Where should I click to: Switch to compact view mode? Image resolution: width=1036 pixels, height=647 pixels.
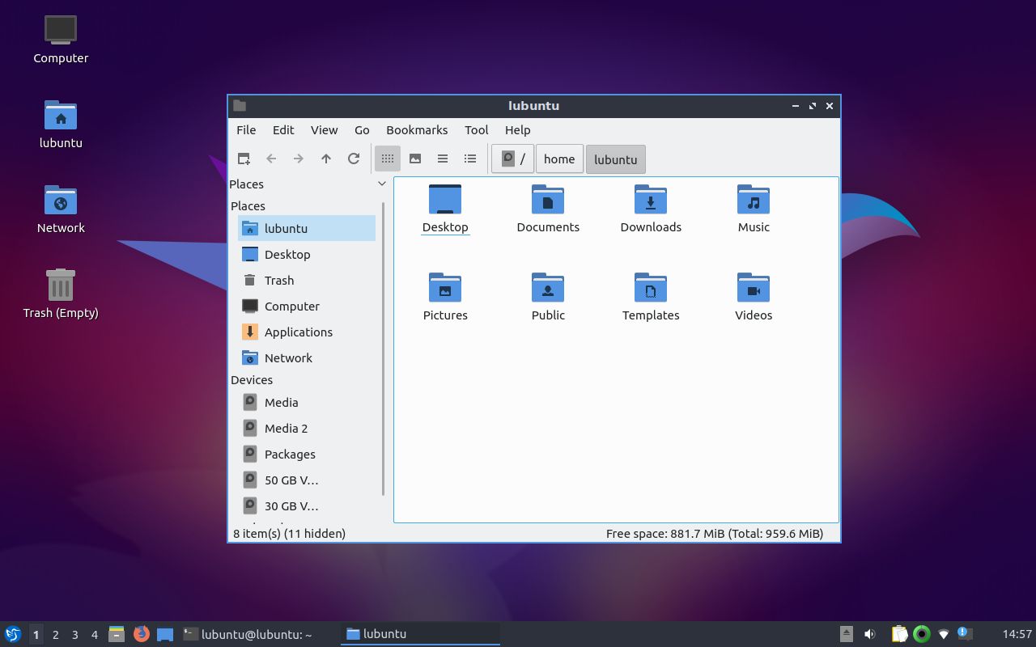coord(443,159)
